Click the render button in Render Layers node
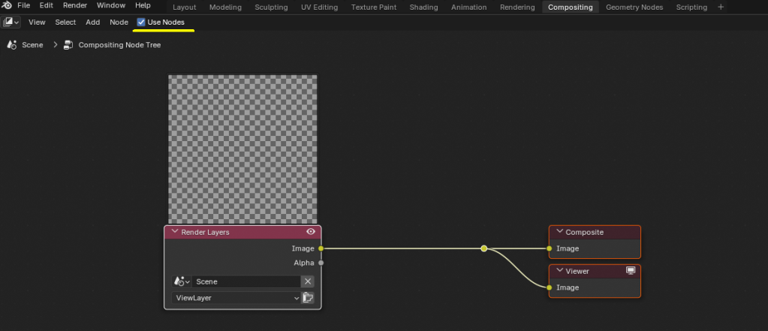Image resolution: width=768 pixels, height=331 pixels. 308,298
